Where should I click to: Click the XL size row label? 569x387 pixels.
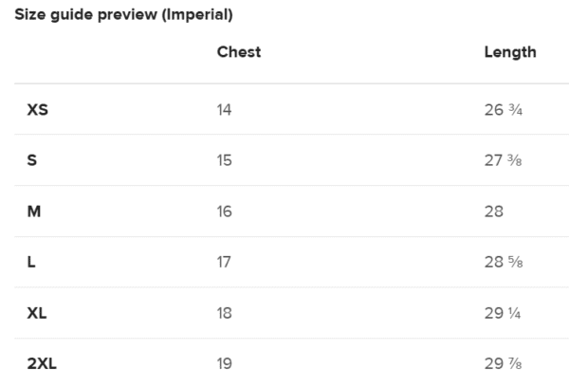[x=37, y=313]
